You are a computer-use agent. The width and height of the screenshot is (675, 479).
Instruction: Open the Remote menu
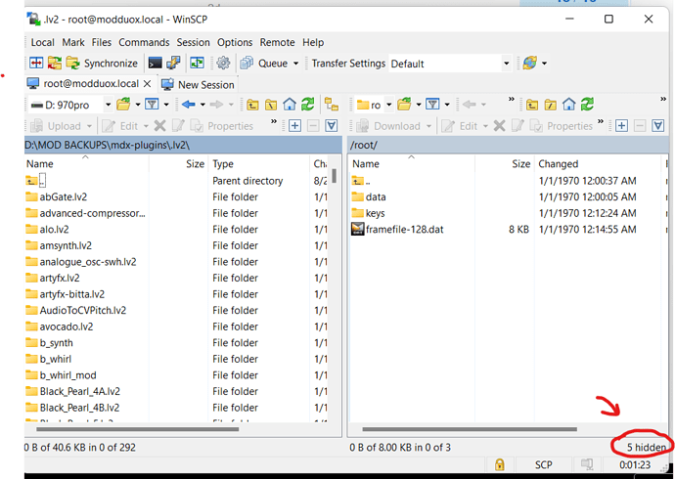pyautogui.click(x=277, y=42)
